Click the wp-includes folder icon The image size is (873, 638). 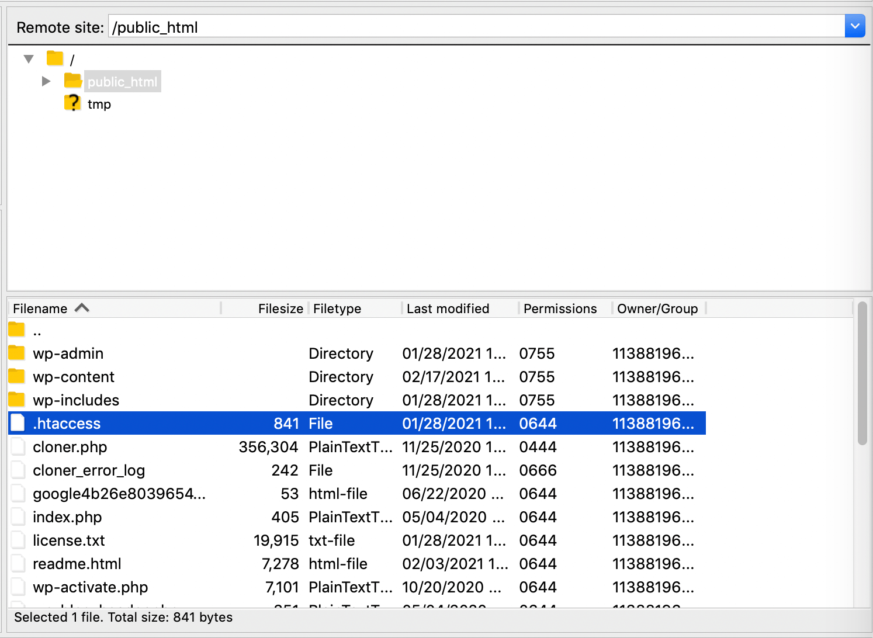tap(17, 400)
